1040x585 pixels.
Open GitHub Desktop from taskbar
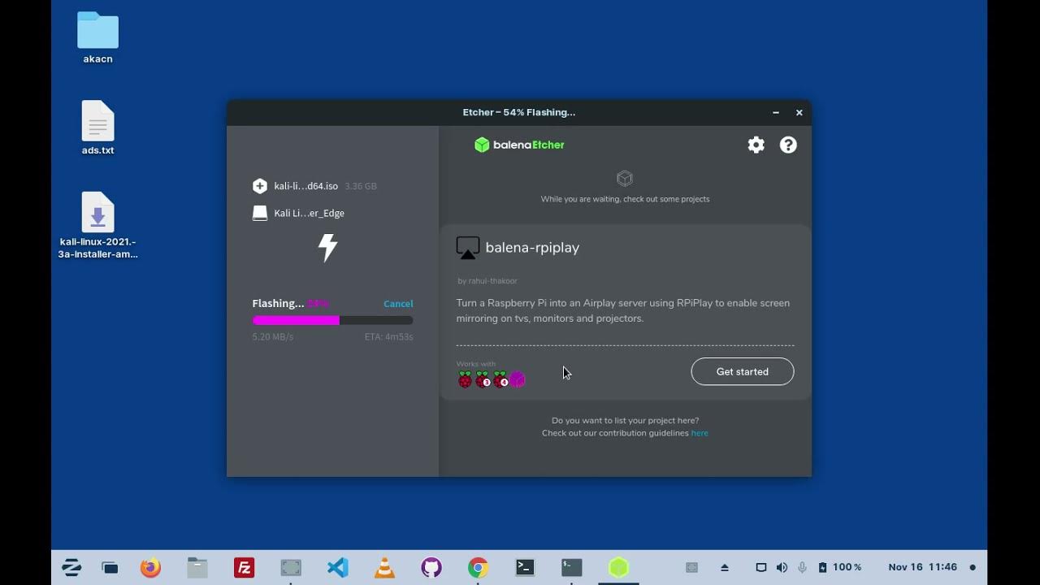point(431,567)
